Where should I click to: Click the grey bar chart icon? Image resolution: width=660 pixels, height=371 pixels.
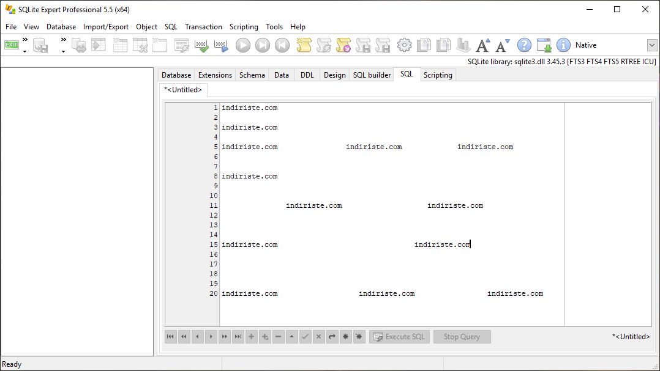464,45
